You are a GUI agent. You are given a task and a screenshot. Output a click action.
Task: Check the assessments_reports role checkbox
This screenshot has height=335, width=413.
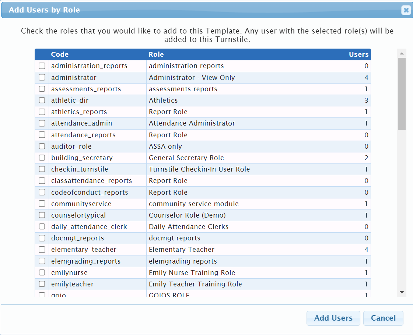tap(42, 89)
